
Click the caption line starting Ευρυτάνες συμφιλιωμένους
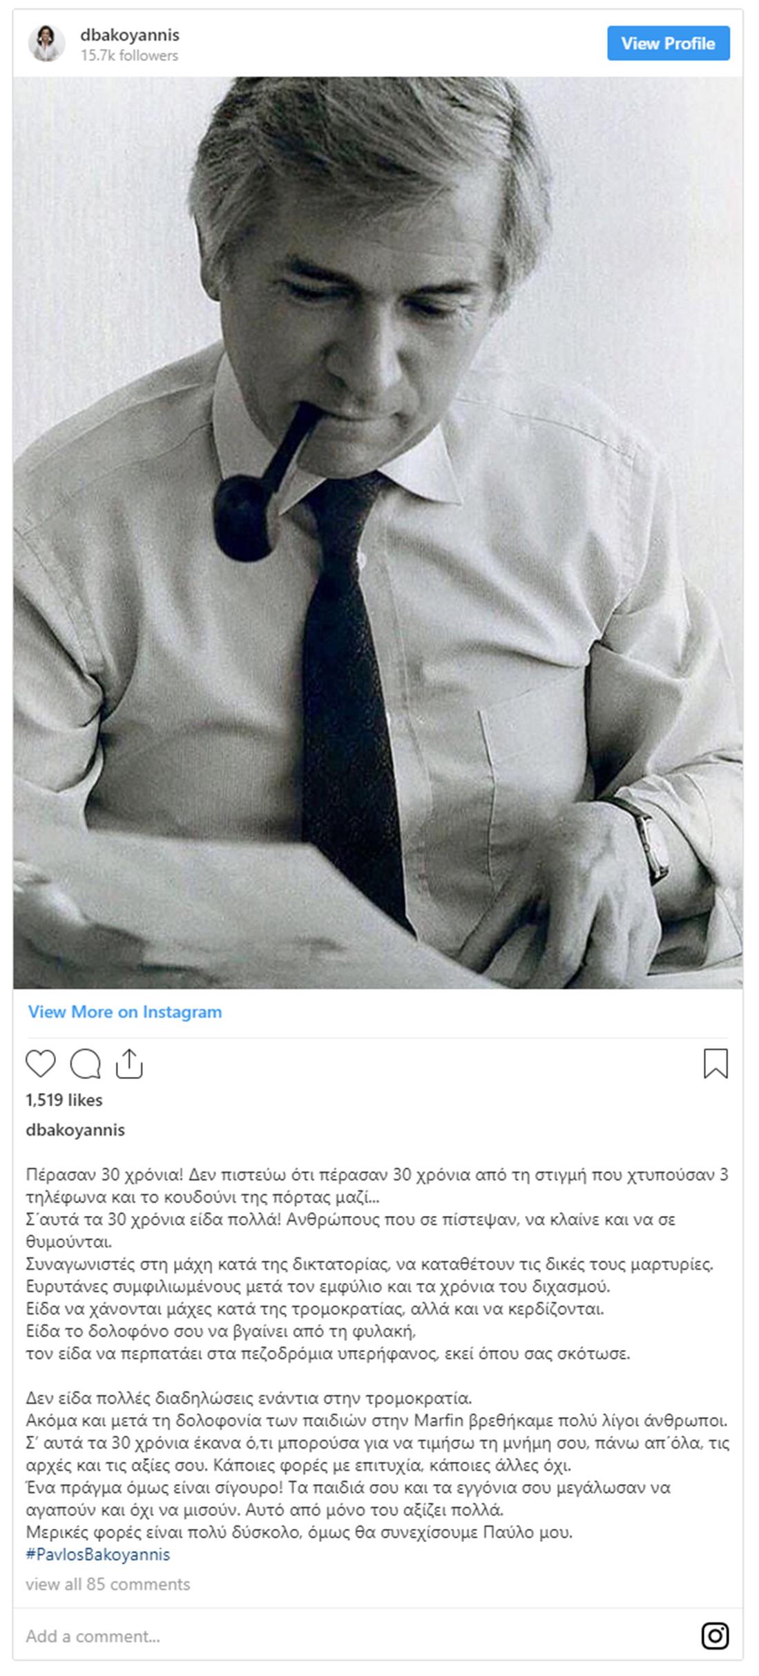(x=318, y=1286)
